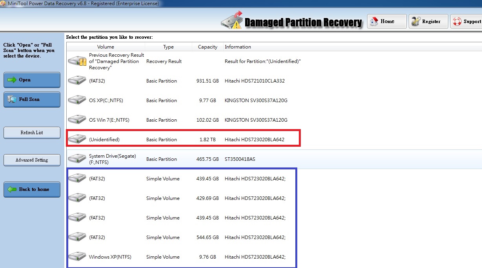Click the green arrow Open icon
The image size is (482, 268).
tap(12, 80)
